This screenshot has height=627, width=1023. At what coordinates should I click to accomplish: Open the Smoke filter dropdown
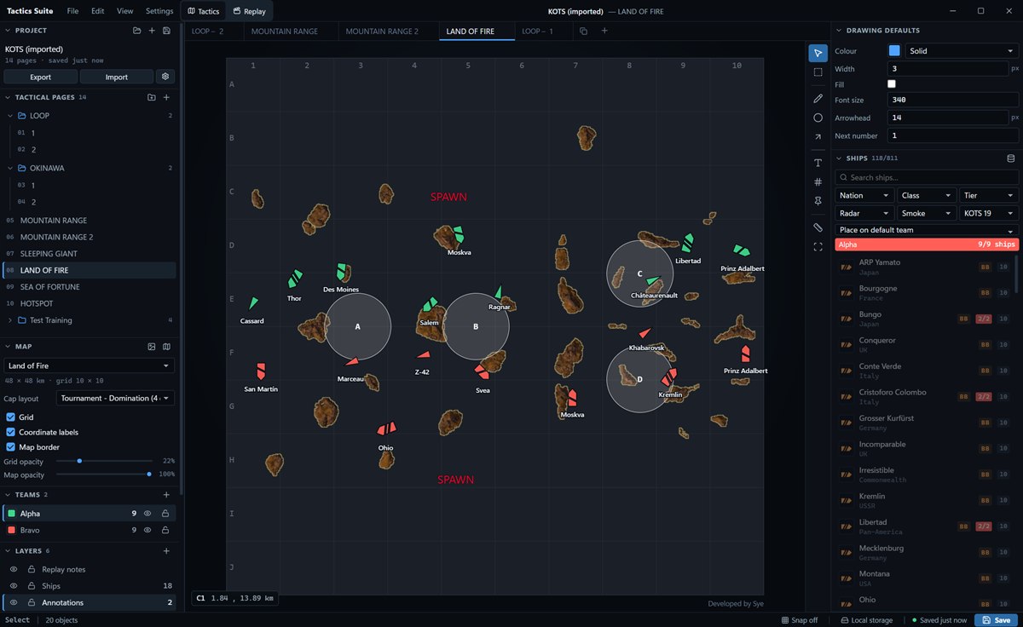[x=927, y=213]
